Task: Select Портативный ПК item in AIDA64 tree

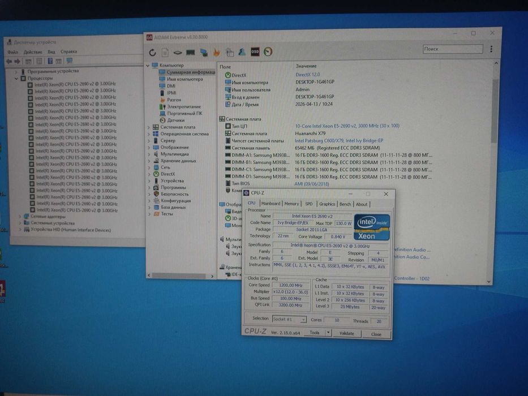Action: (x=184, y=114)
